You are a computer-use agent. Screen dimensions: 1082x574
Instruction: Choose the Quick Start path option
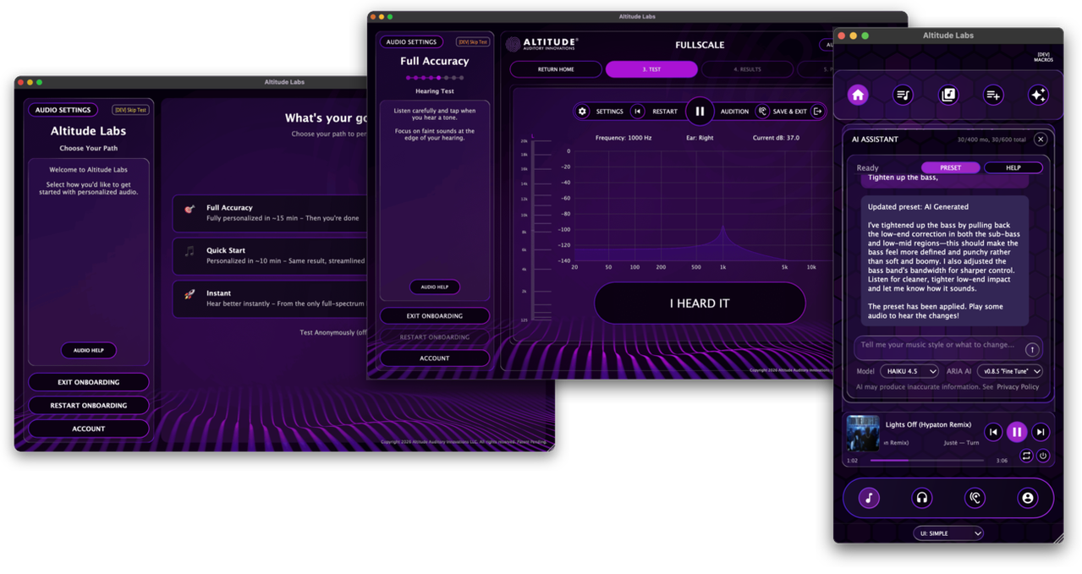coord(270,255)
